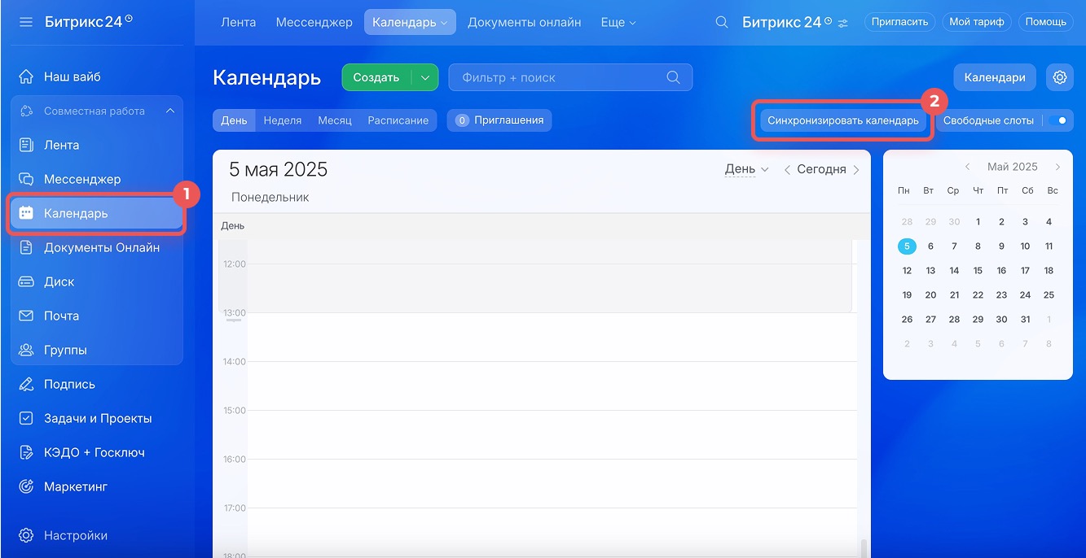
Task: Toggle the Свободные слоты switch
Action: 1057,120
